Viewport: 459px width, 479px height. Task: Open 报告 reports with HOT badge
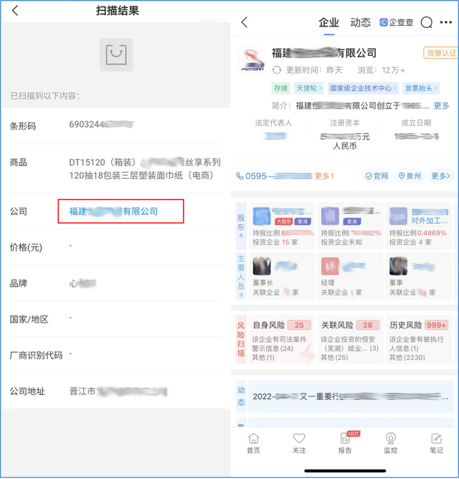click(x=345, y=443)
